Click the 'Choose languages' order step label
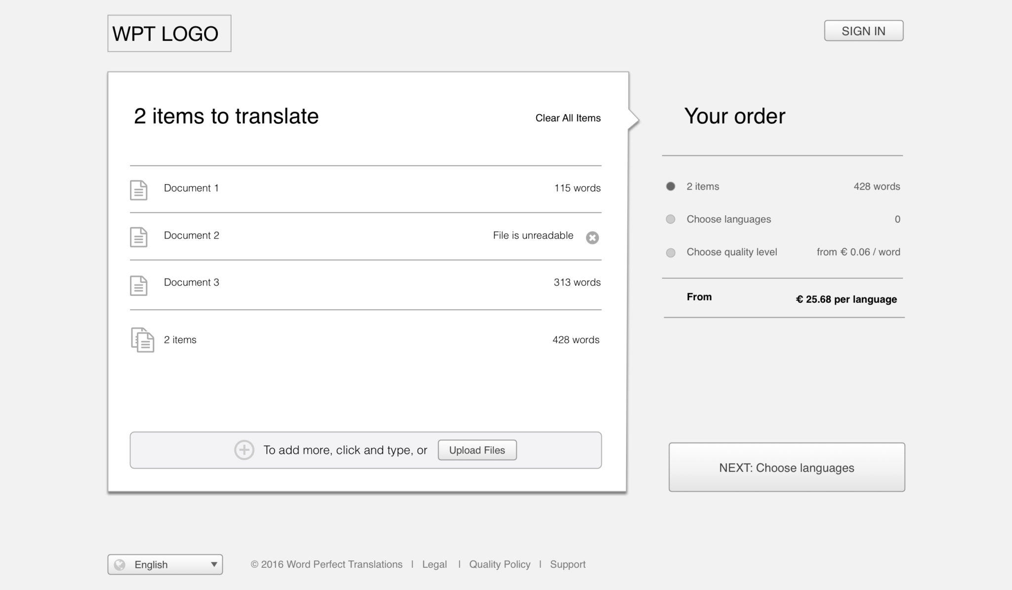Screen dimensions: 1012x590 (729, 219)
